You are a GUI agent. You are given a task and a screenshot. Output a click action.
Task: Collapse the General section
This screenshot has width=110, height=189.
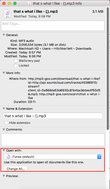point(4,35)
